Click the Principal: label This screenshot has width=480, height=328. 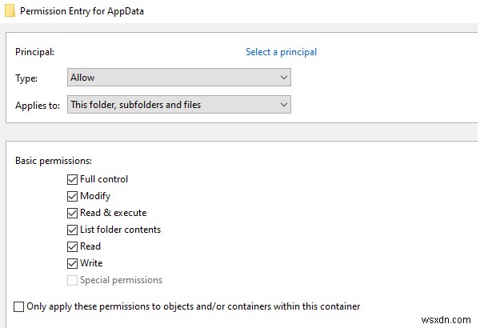tap(34, 52)
